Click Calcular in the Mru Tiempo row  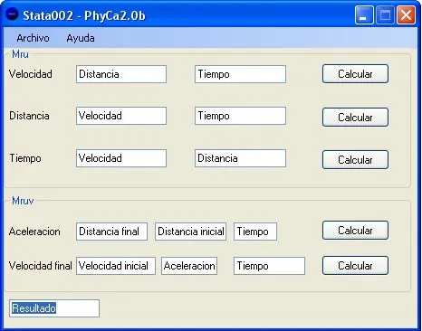click(x=355, y=160)
